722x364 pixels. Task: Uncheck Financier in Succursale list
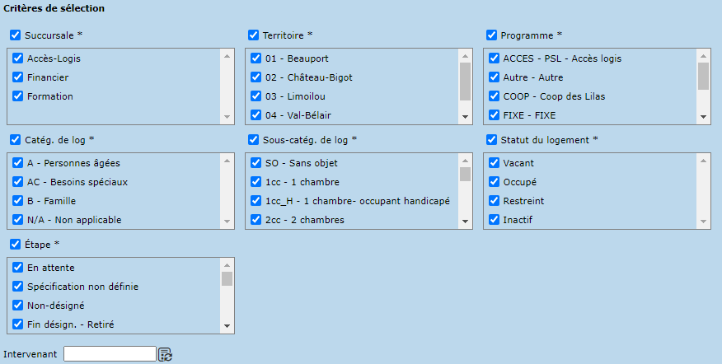(18, 77)
